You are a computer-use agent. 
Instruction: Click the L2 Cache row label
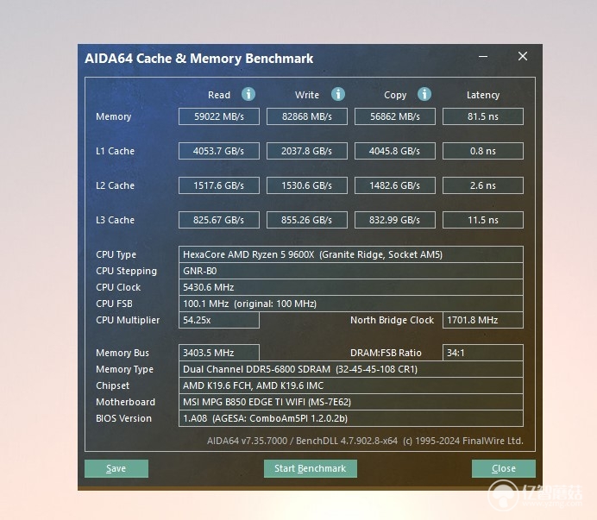[115, 185]
